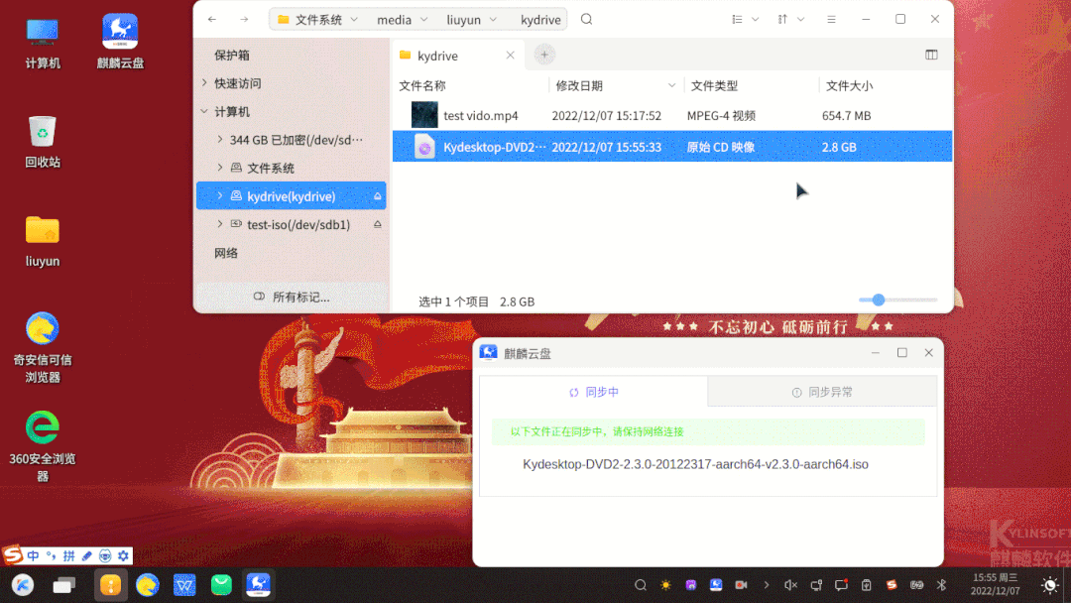Expand the 344 GB 已加密 drive node
This screenshot has width=1071, height=603.
point(219,139)
